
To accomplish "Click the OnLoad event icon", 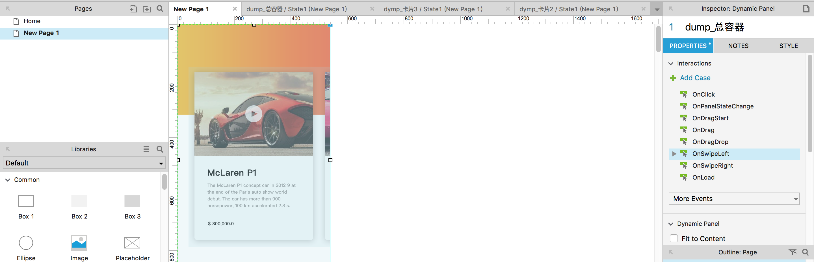I will pos(683,177).
